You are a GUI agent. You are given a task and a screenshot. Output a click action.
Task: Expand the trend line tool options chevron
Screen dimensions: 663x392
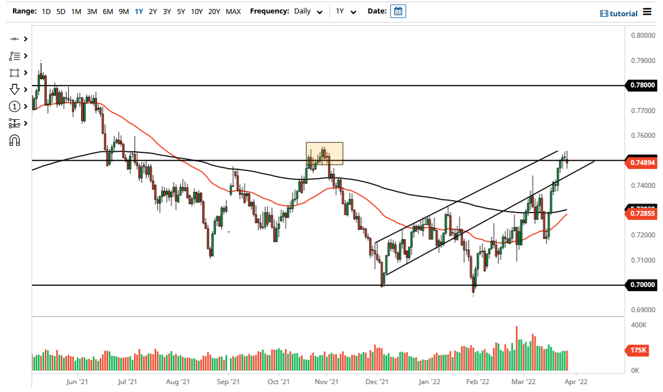click(x=25, y=39)
